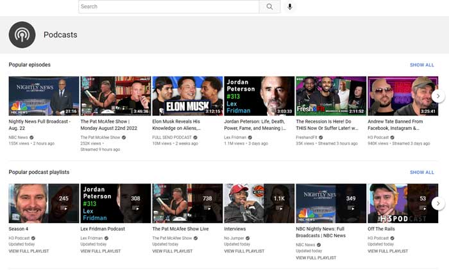Screen dimensions: 449x273
Task: View full playlist for Season 4
Action: (x=29, y=251)
